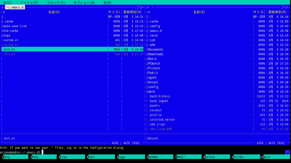
Task: Toggle left panel .n sort order indicator
Action: point(3,12)
